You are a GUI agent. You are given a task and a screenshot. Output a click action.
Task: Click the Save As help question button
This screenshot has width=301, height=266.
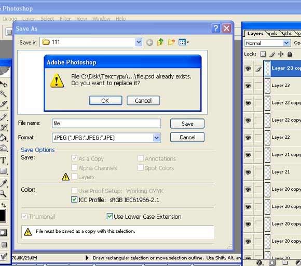[215, 29]
